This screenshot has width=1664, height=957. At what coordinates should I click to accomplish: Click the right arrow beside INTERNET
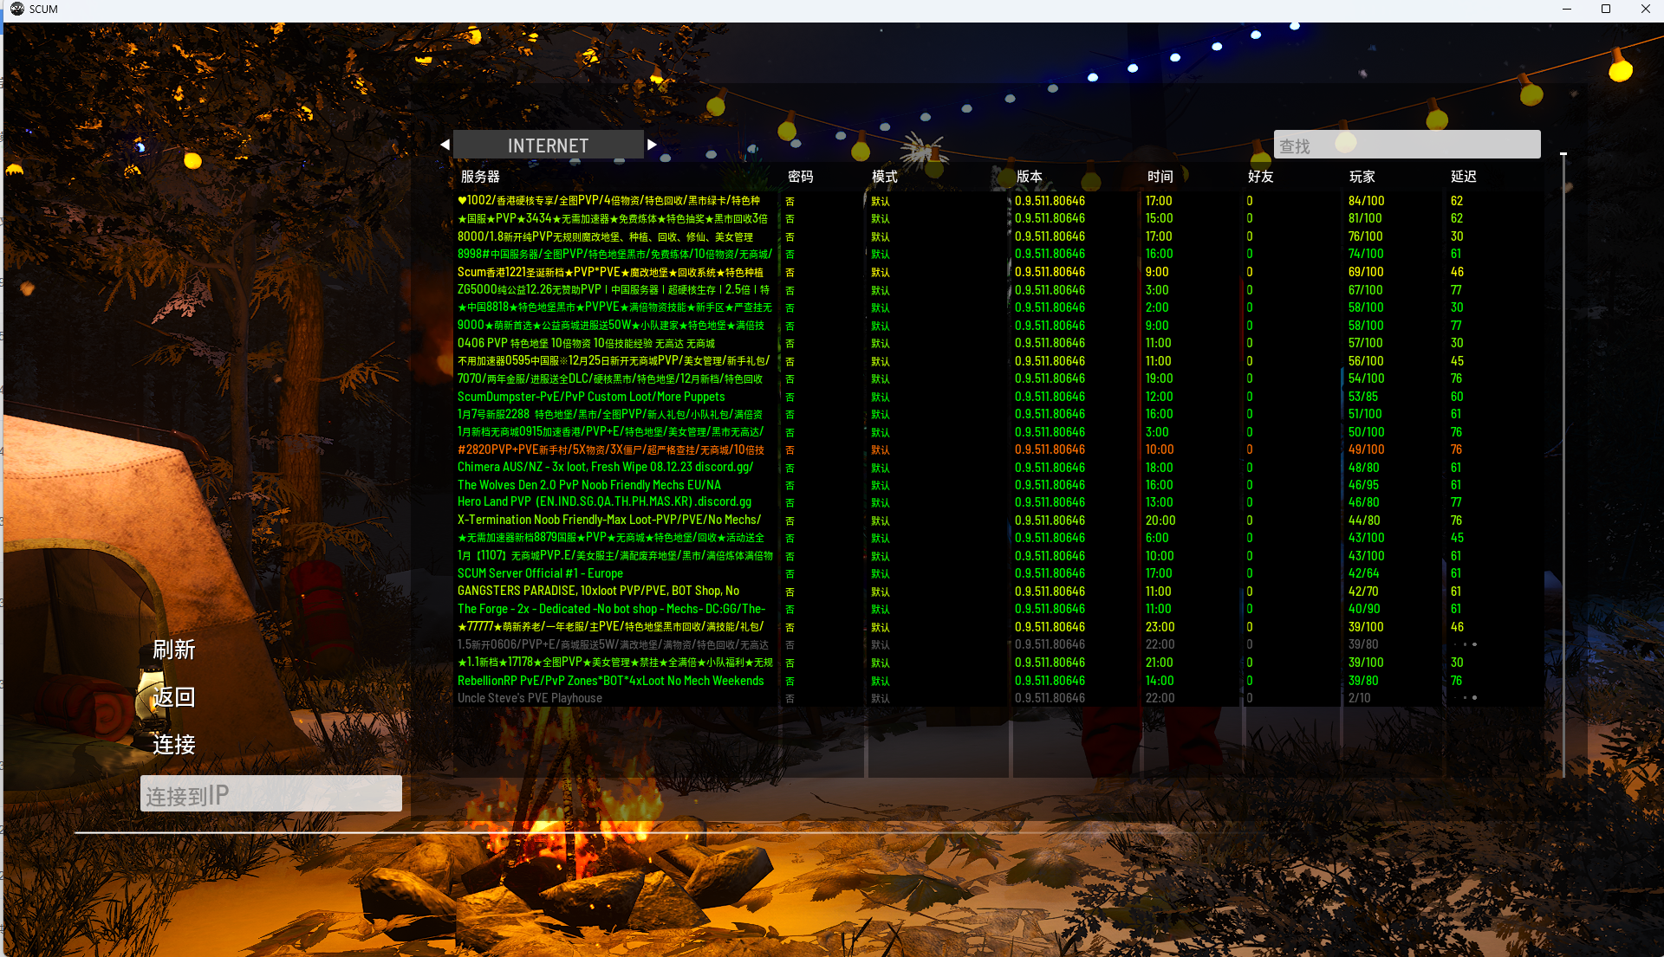click(x=652, y=145)
